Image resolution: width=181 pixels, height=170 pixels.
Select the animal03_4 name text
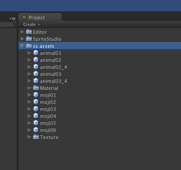coord(54,81)
